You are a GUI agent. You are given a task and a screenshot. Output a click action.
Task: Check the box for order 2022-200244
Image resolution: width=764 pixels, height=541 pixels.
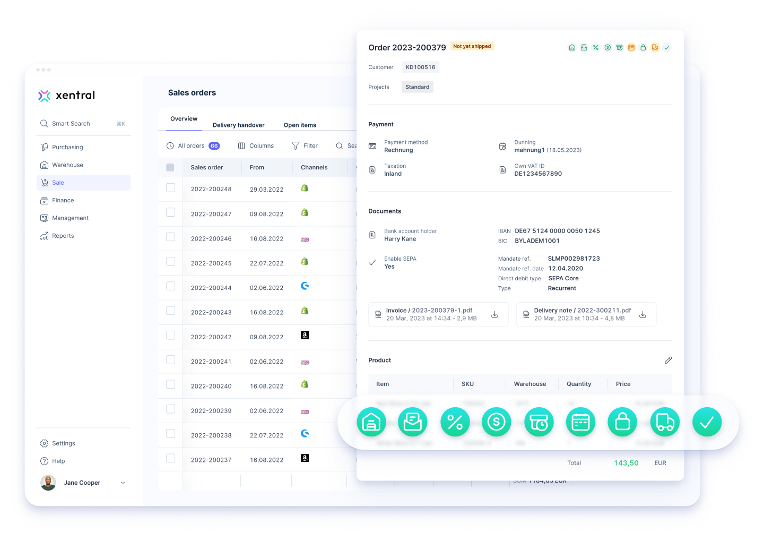pyautogui.click(x=170, y=286)
